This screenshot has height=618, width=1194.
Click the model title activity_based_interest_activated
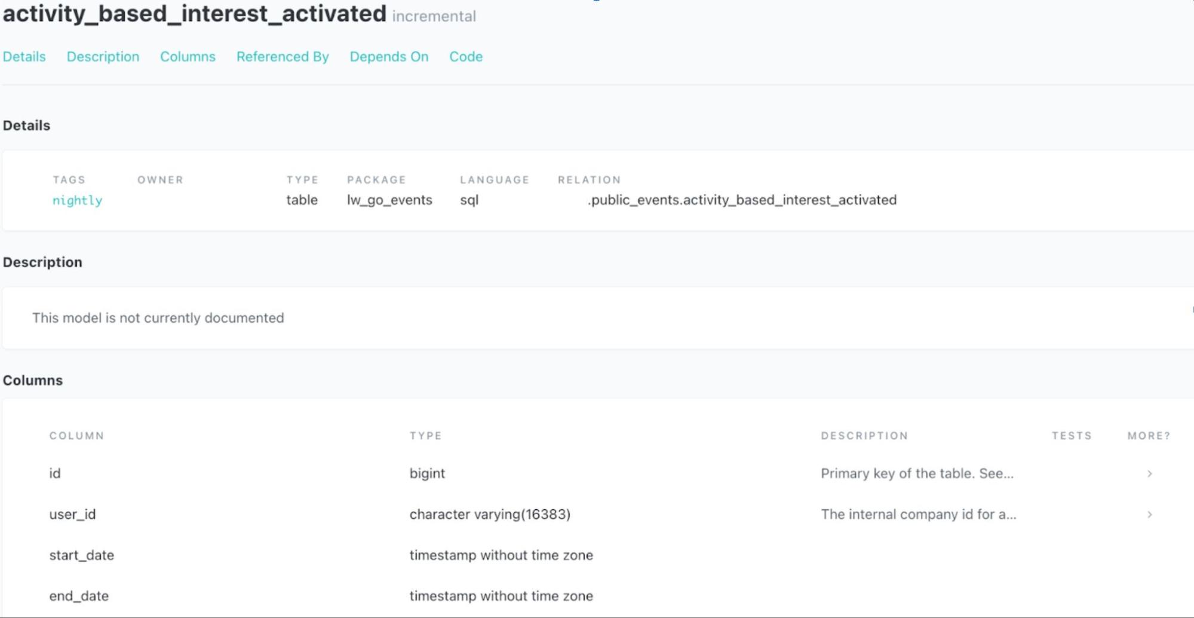click(194, 15)
